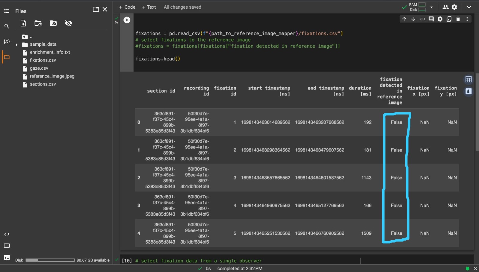Move cell down
The image size is (479, 272).
coord(413,19)
